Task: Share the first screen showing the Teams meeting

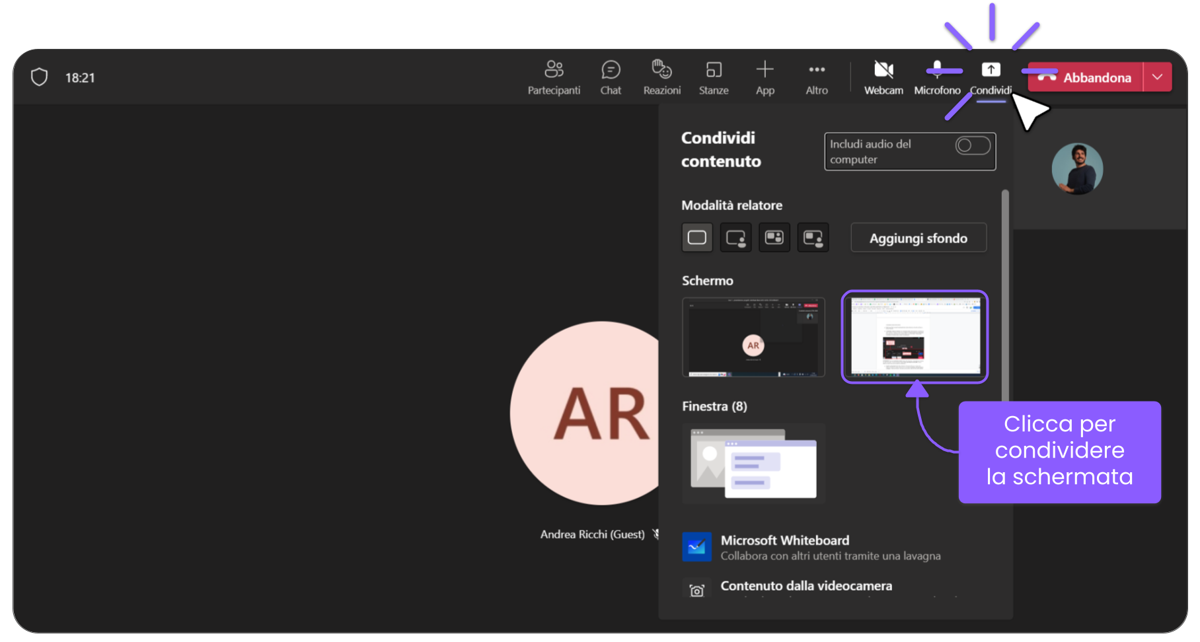Action: [753, 338]
